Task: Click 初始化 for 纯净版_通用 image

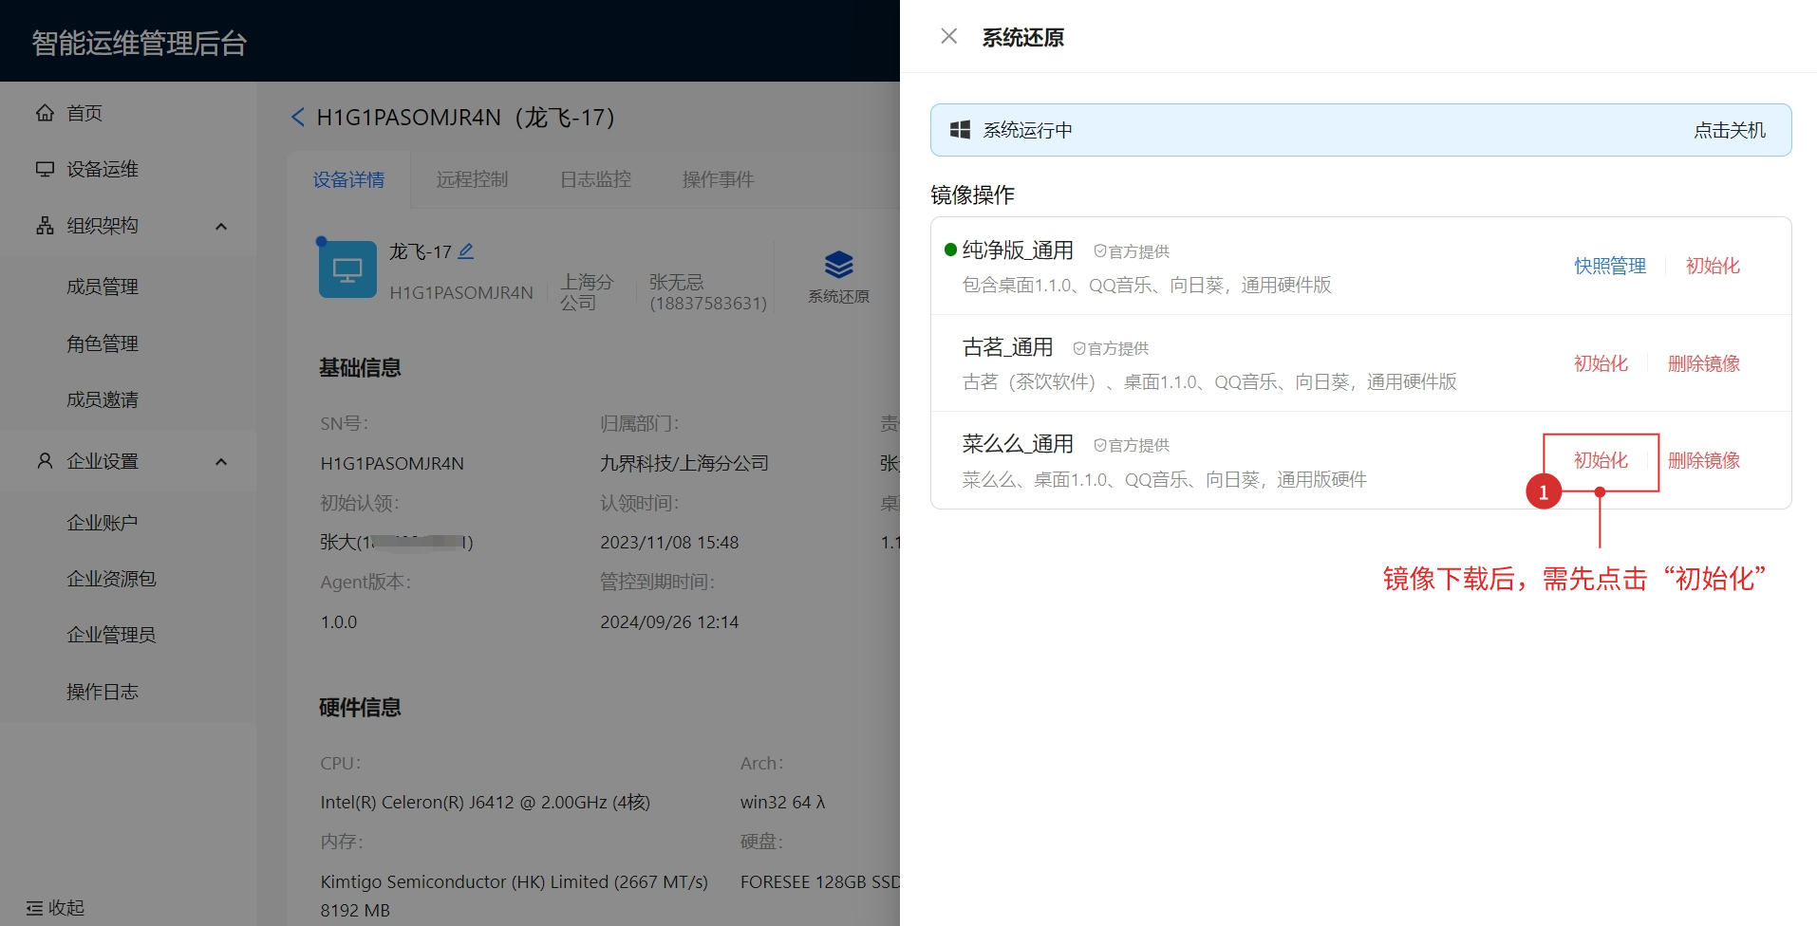Action: (x=1713, y=266)
